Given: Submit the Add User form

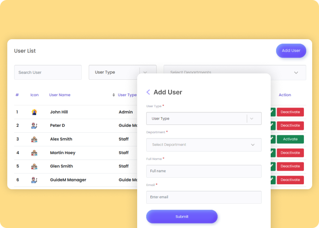Looking at the screenshot, I should coord(182,217).
